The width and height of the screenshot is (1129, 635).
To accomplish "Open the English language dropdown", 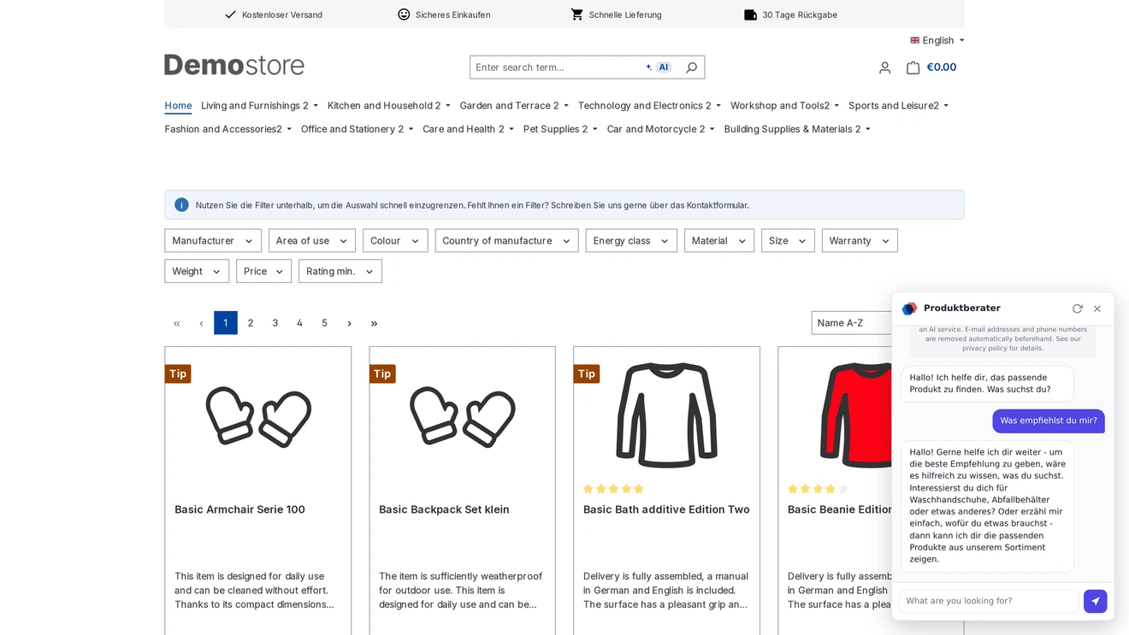I will click(x=937, y=40).
